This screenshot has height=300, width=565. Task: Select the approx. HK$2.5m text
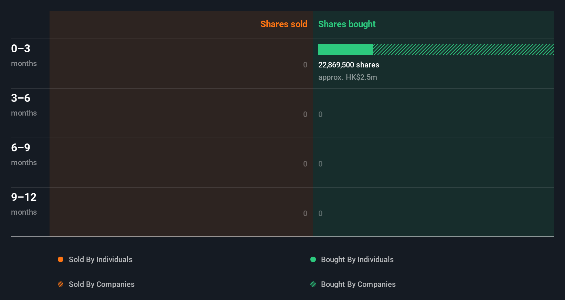348,77
